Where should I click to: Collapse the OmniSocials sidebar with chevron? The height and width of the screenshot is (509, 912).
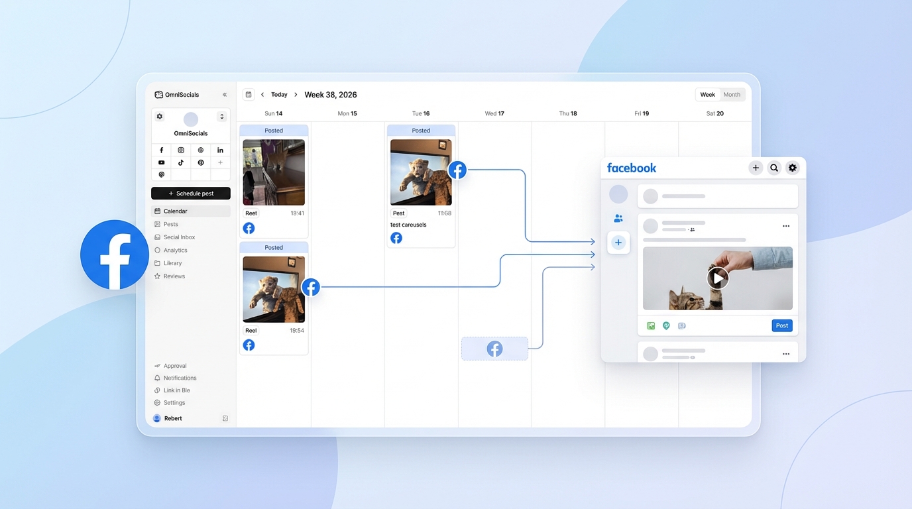click(224, 94)
